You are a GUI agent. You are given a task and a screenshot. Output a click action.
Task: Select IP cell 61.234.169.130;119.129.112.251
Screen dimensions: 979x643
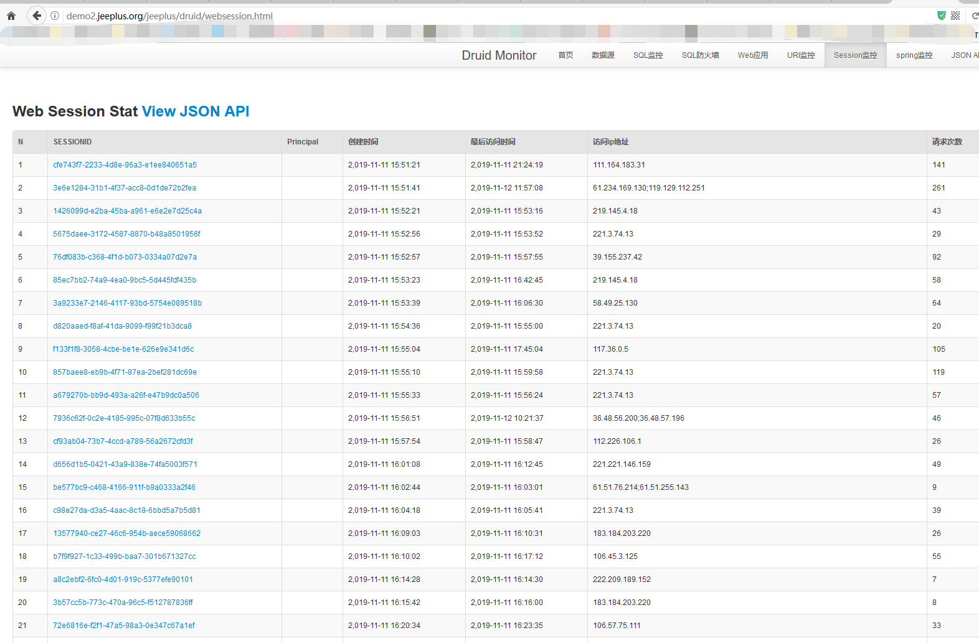757,188
